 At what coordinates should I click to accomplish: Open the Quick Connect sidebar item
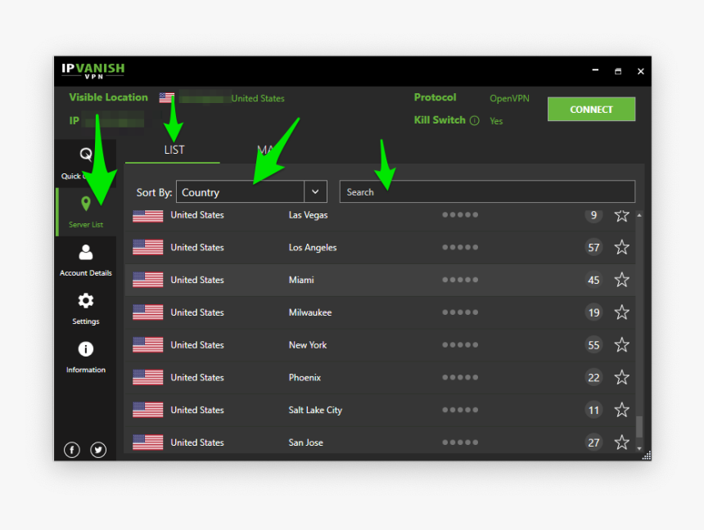(85, 164)
